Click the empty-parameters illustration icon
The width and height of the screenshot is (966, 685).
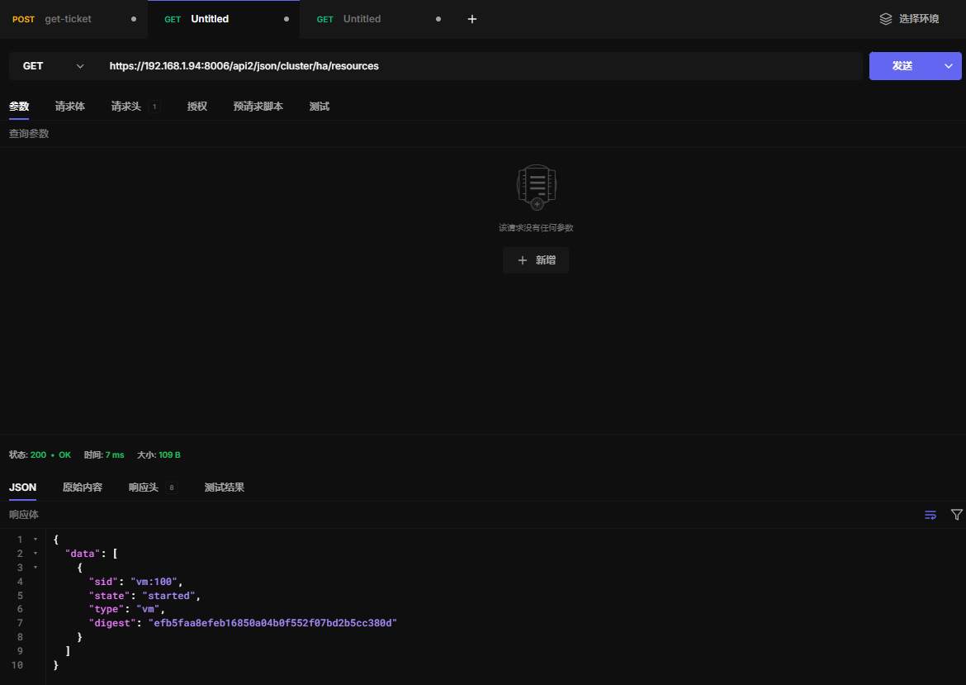(x=536, y=187)
